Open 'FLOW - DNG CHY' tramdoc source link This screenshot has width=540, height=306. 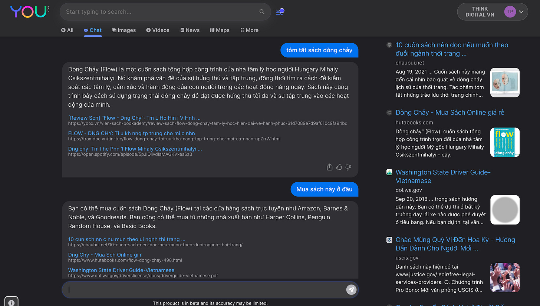pyautogui.click(x=131, y=133)
